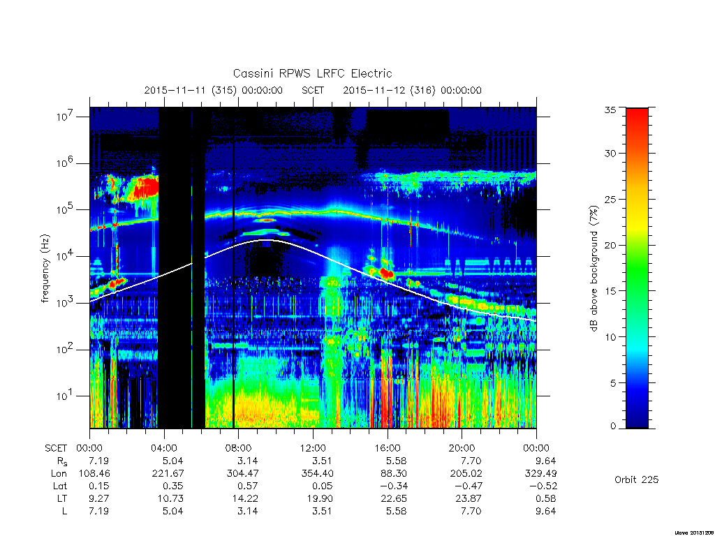Image resolution: width=715 pixels, height=536 pixels.
Task: Select the 'LT' row label
Action: click(x=61, y=498)
